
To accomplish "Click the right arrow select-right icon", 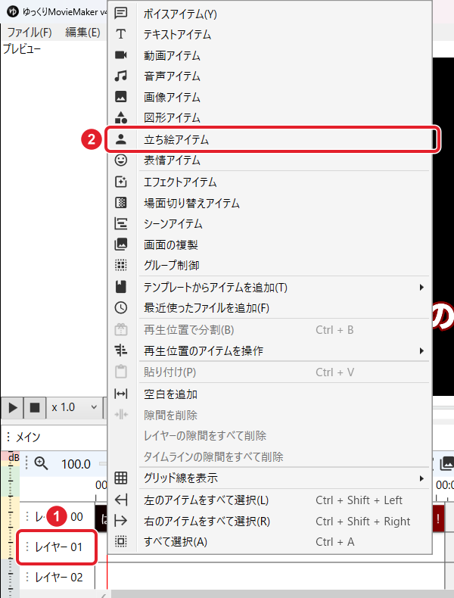I will pyautogui.click(x=121, y=521).
